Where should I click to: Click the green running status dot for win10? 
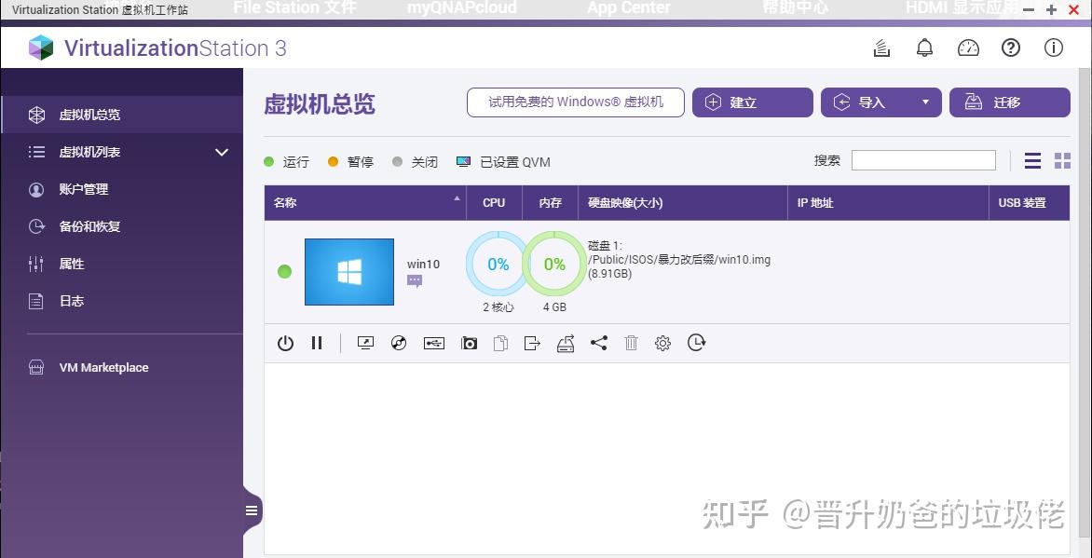285,272
